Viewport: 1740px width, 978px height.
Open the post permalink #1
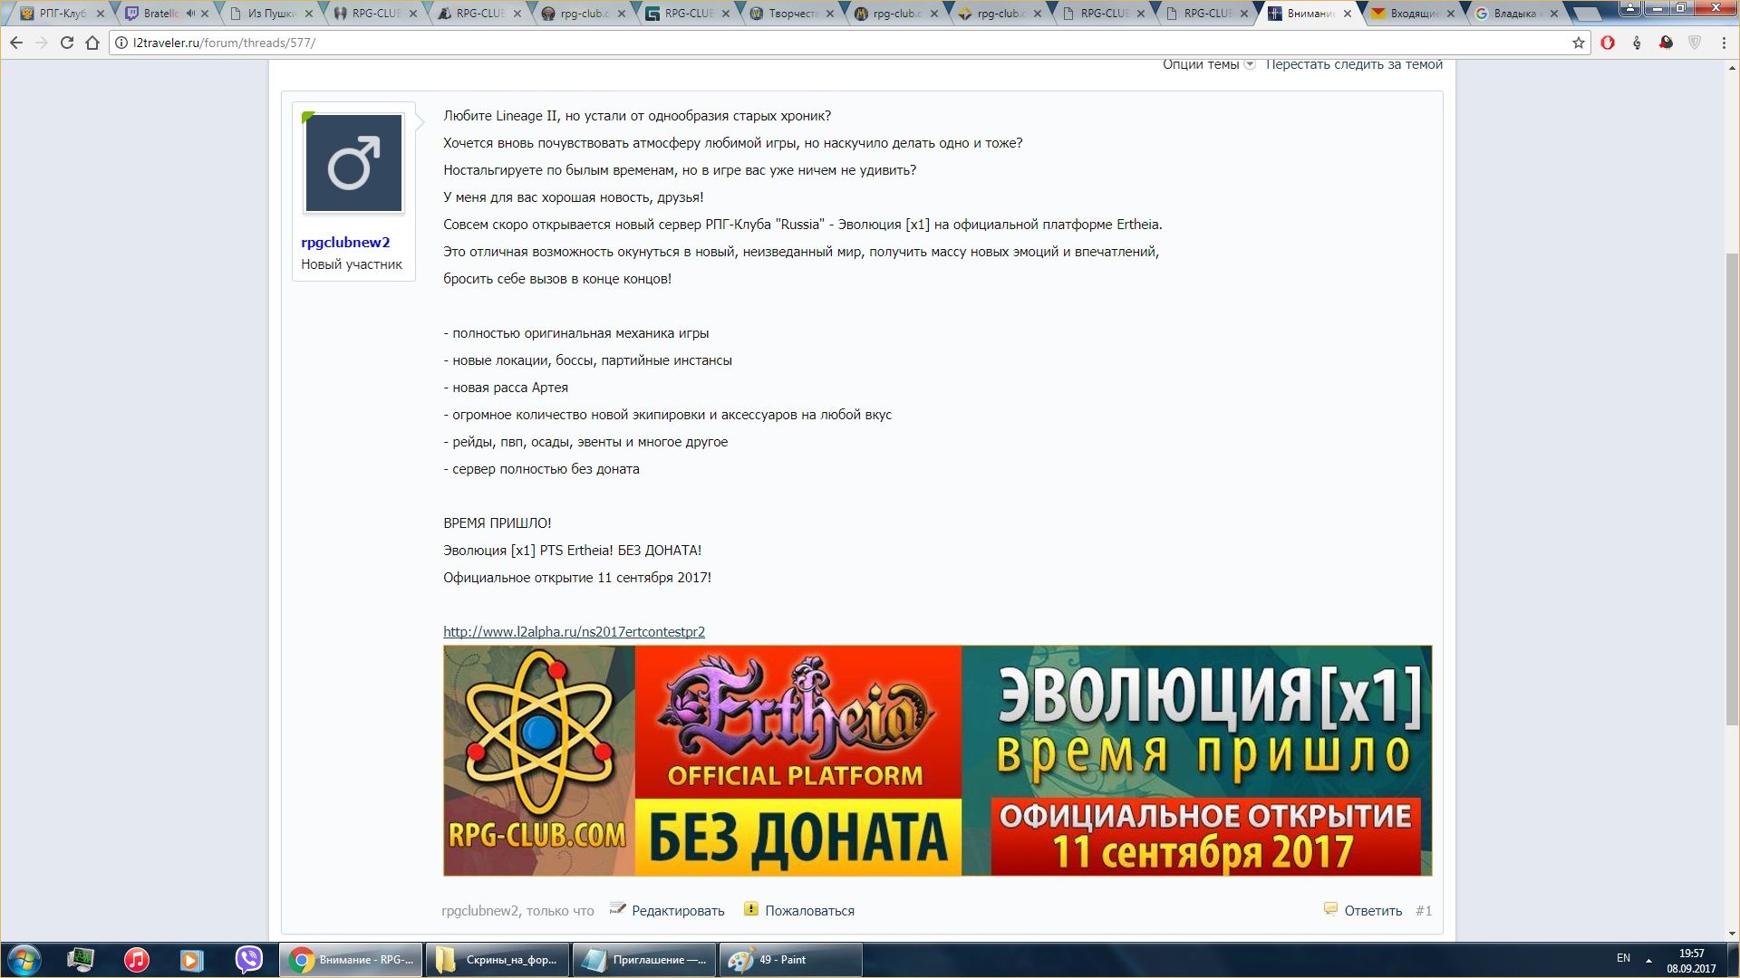[1424, 911]
